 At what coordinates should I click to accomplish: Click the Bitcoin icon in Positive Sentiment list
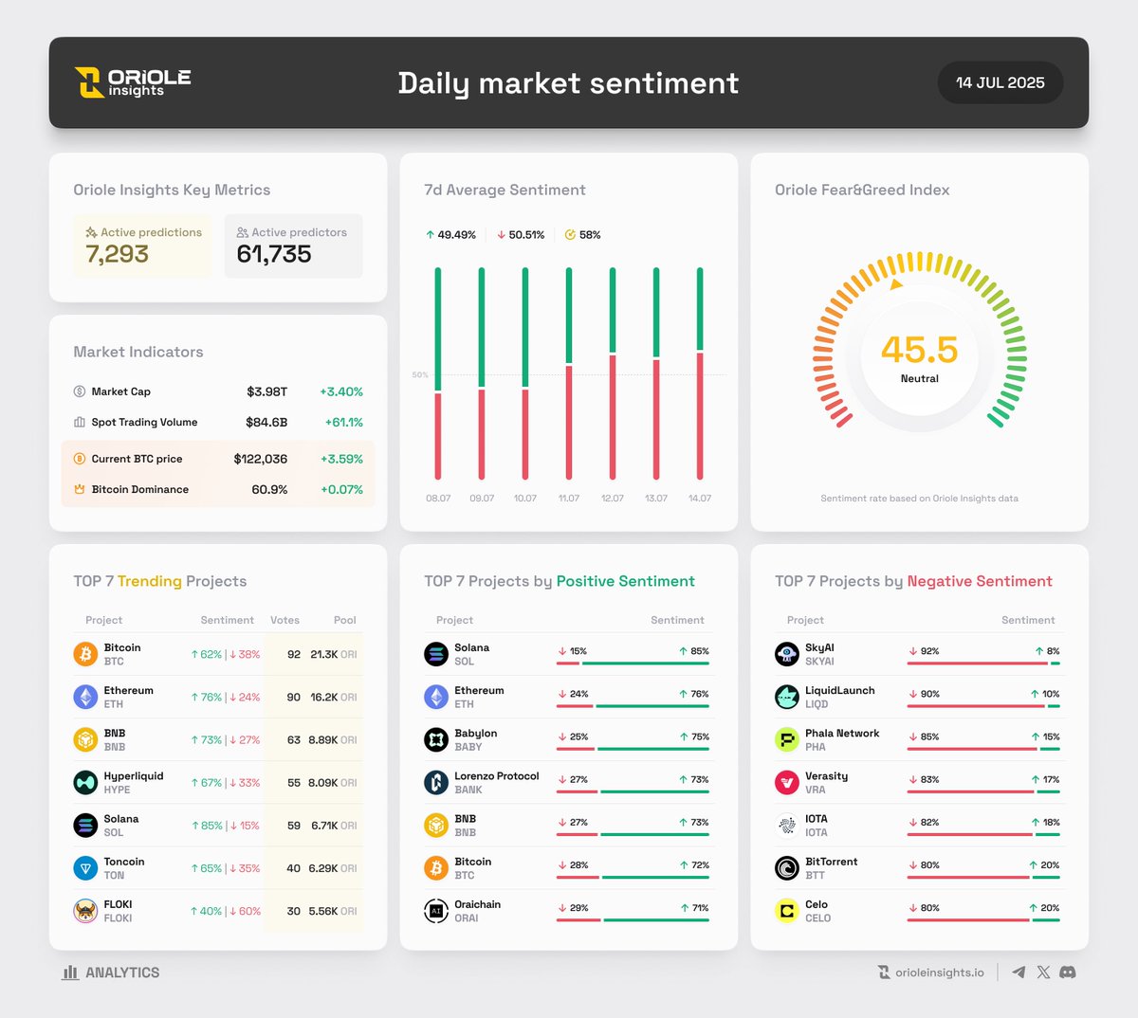point(436,867)
